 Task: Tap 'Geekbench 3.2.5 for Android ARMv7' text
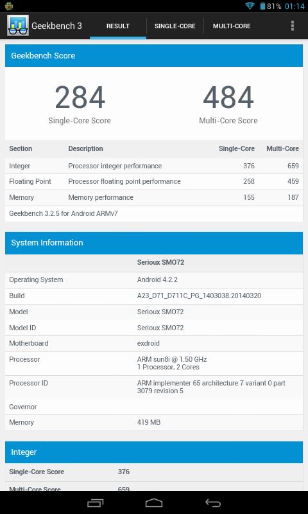pos(64,213)
